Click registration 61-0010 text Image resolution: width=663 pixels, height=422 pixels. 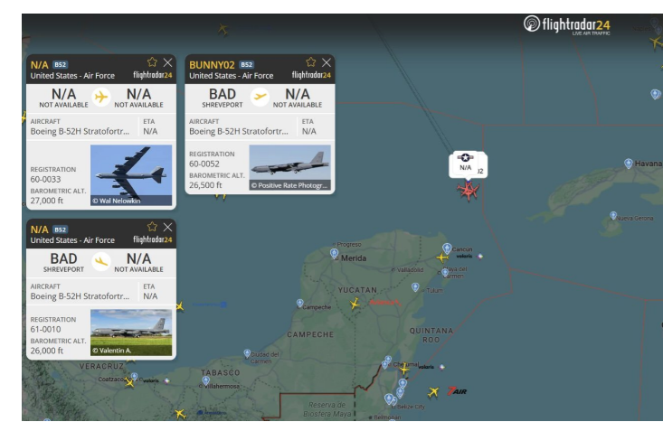(45, 329)
